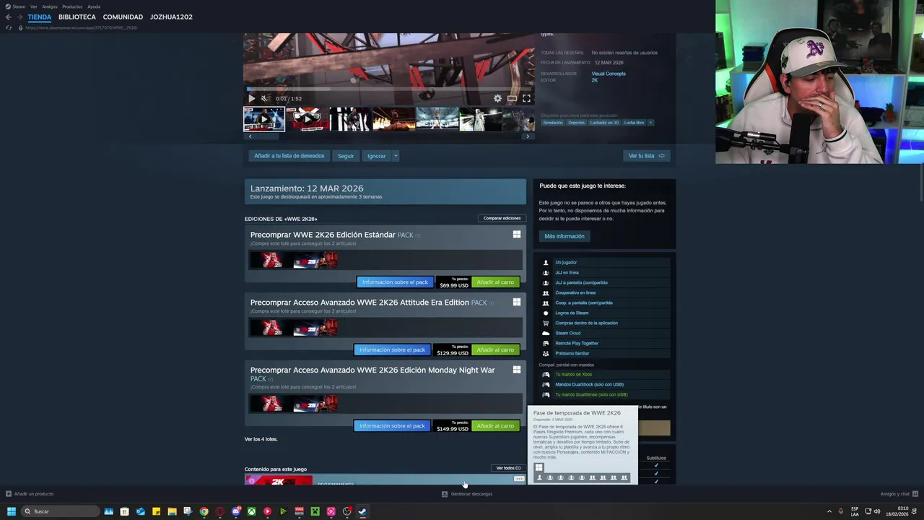This screenshot has width=924, height=520.
Task: Click Añadir un producto
Action: coord(30,494)
